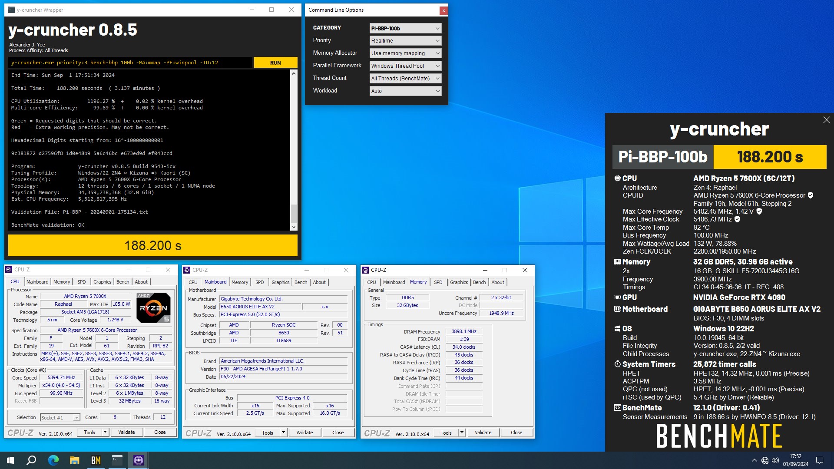This screenshot has width=834, height=469.
Task: Click y-cruncher console scroll down arrow
Action: pyautogui.click(x=294, y=227)
